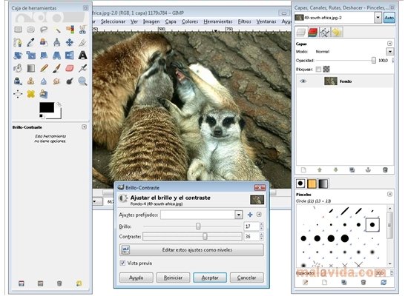The width and height of the screenshot is (408, 296).
Task: Select the Clone stamp tool
Action: (x=30, y=81)
